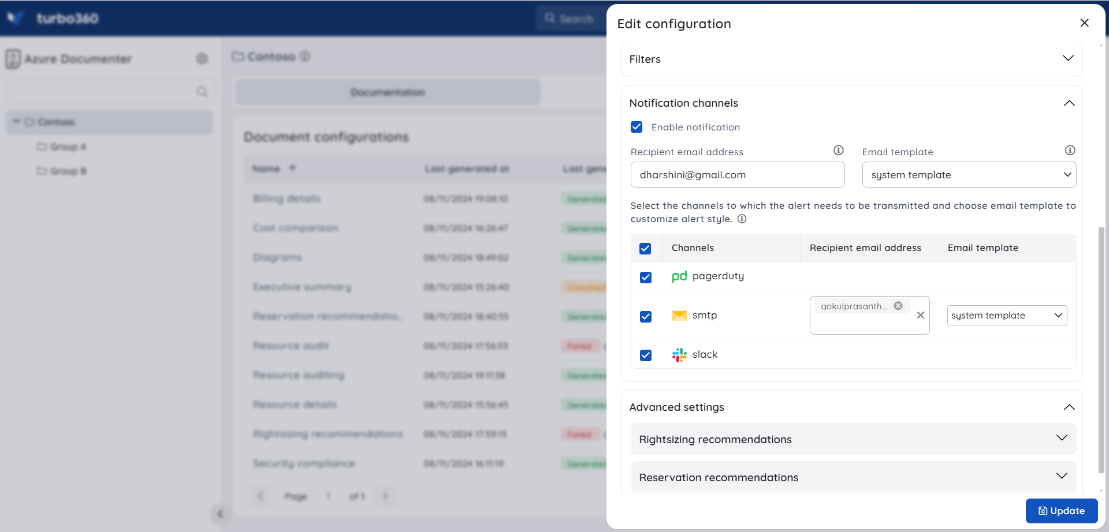Collapse the Notification channels section
The width and height of the screenshot is (1109, 532).
pos(1069,103)
